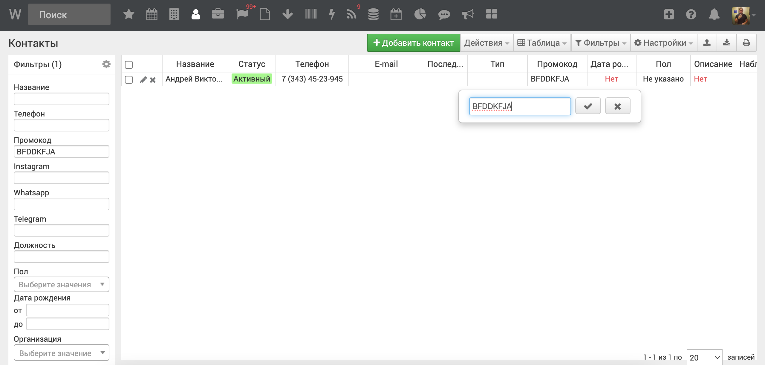765x365 pixels.
Task: Click the notification bell icon
Action: tap(714, 14)
